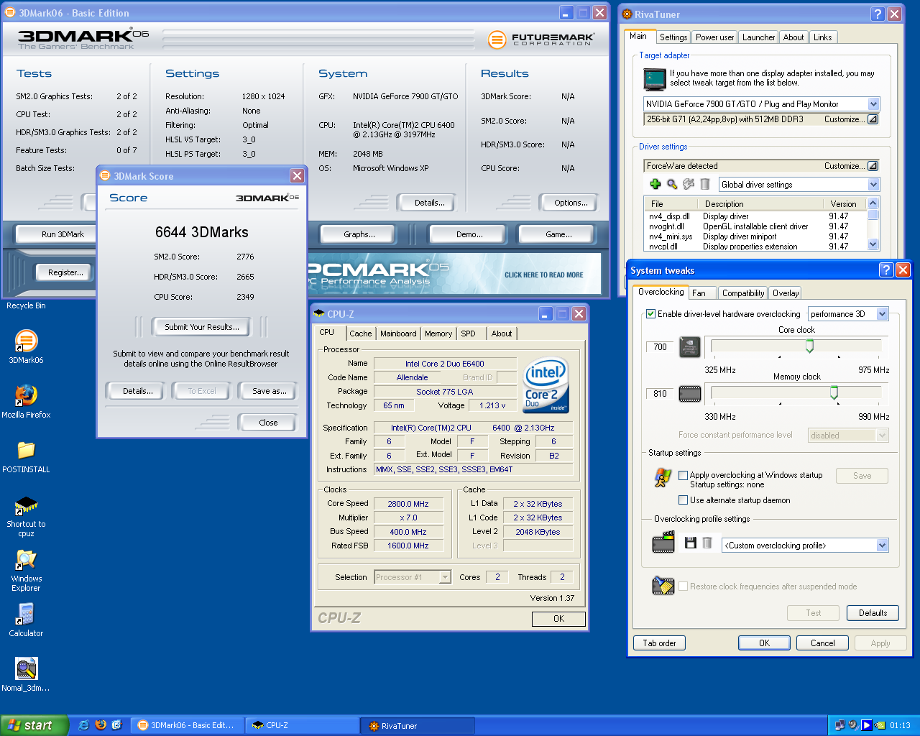
Task: Switch to the Cache tab in CPU-Z
Action: 361,333
